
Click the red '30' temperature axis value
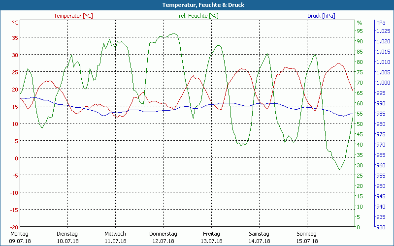point(15,55)
